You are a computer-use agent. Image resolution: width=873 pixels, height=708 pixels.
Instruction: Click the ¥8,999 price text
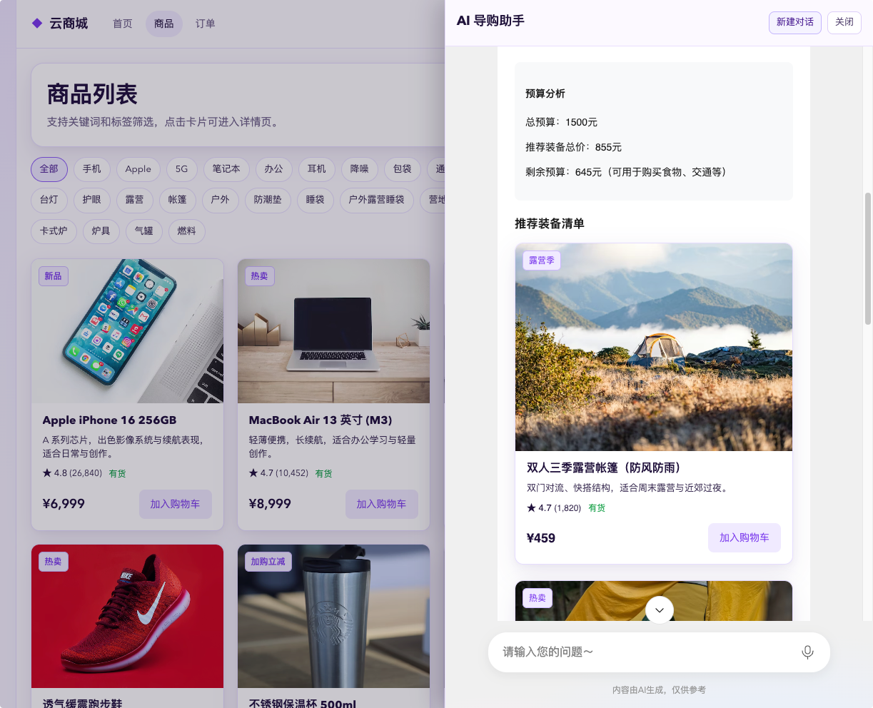(x=270, y=504)
